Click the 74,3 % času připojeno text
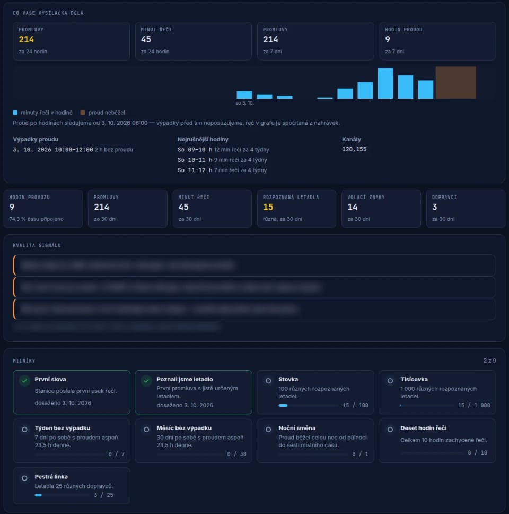The width and height of the screenshot is (509, 514). 37,219
